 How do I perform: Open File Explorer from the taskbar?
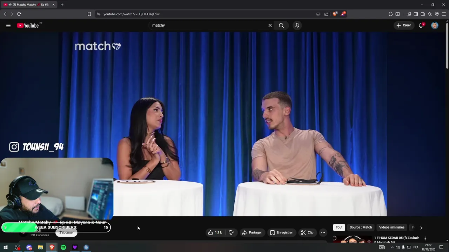pos(40,247)
